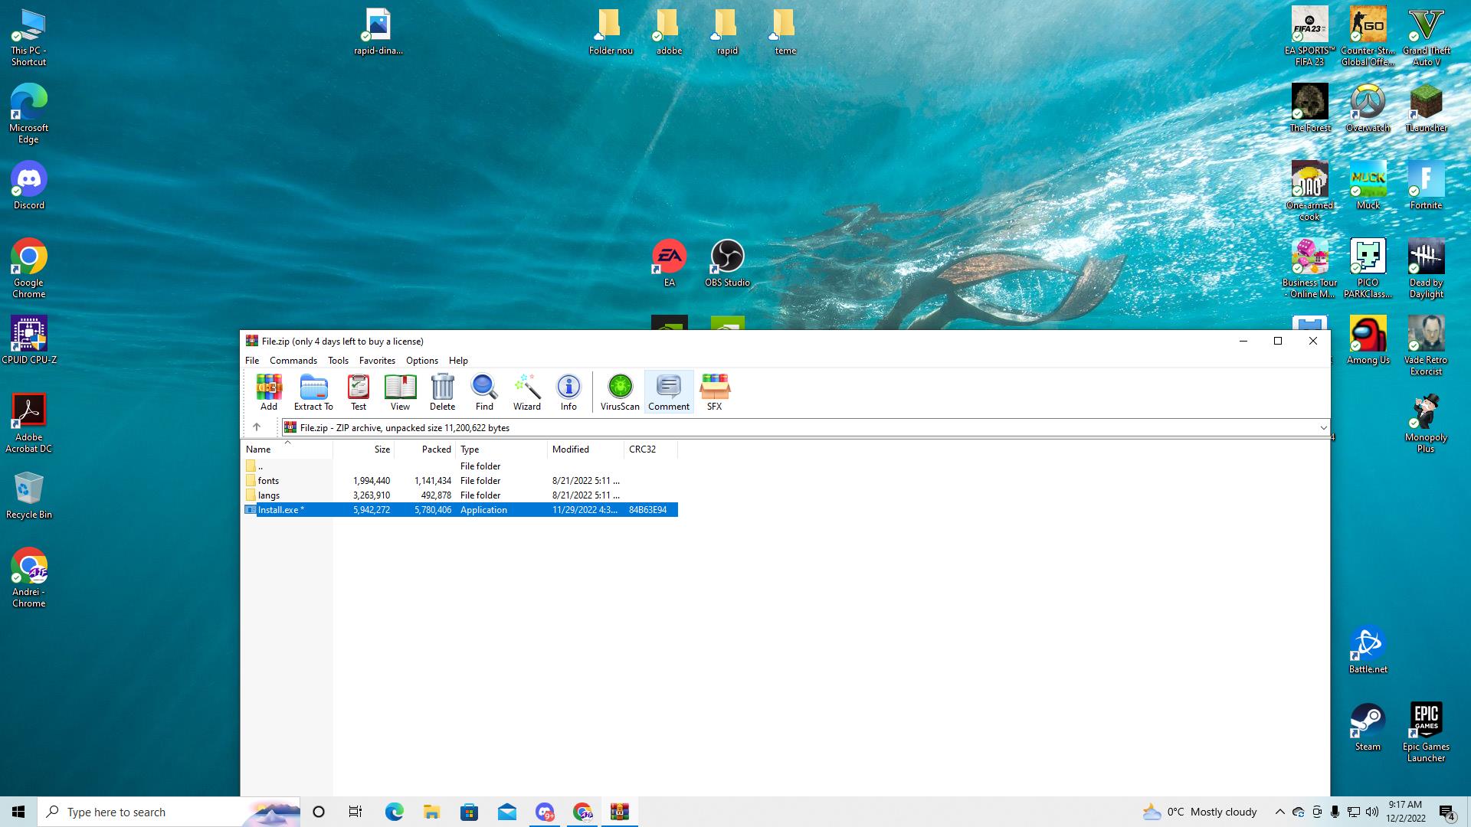
Task: Expand the archive path dropdown arrow
Action: (x=1323, y=428)
